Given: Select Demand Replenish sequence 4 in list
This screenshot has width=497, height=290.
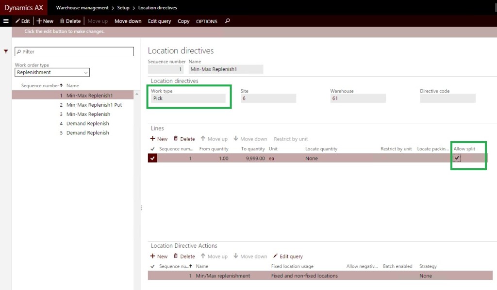Looking at the screenshot, I should [87, 123].
